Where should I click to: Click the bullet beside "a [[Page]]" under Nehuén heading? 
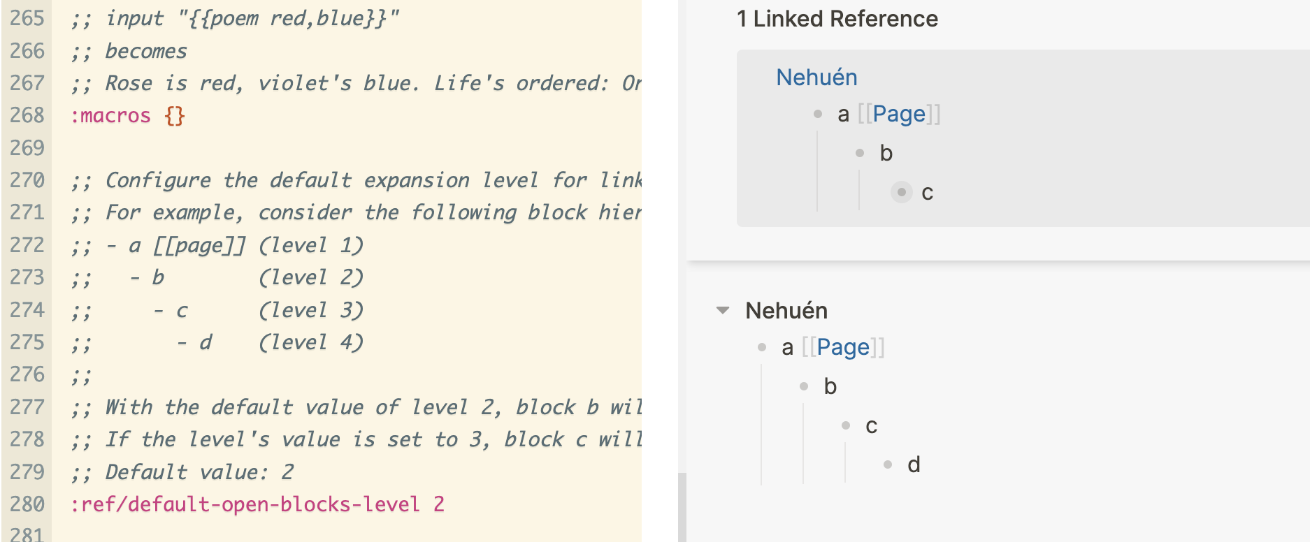[x=761, y=348]
